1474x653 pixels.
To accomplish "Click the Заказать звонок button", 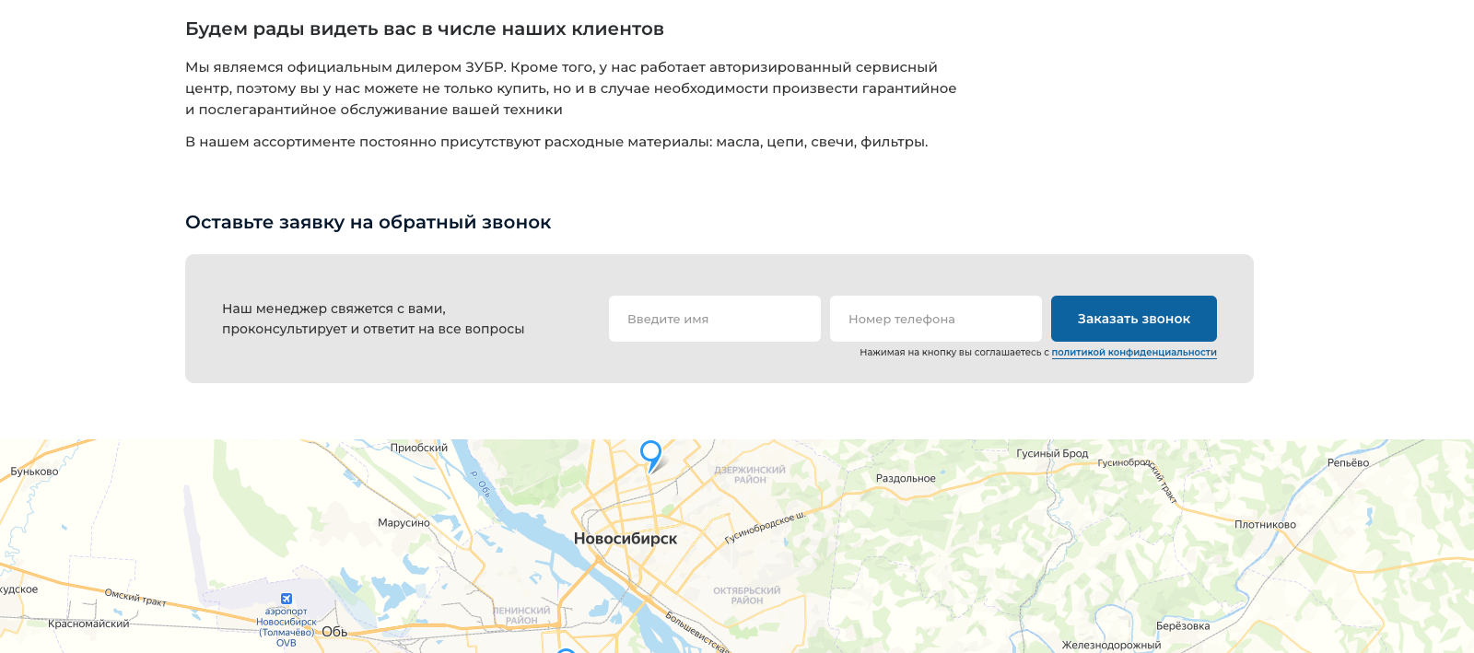I will click(1134, 319).
